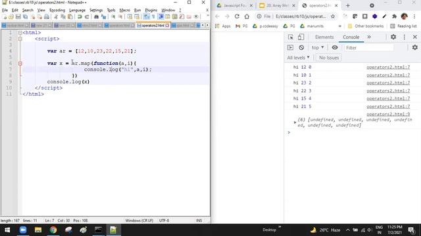Click Open file icon in Notepad++ toolbar
This screenshot has width=421, height=236.
(x=11, y=17)
